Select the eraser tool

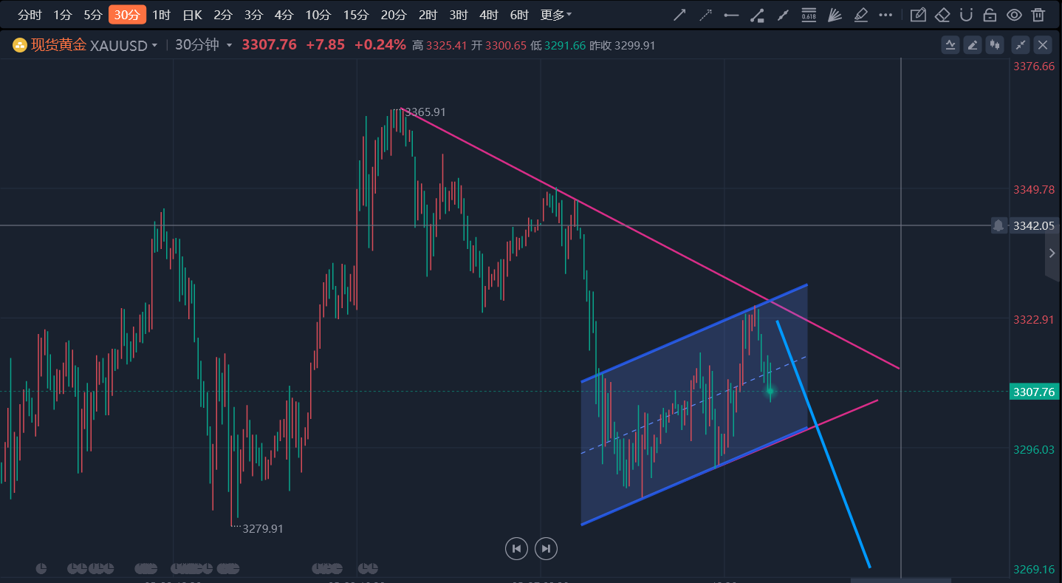(942, 15)
